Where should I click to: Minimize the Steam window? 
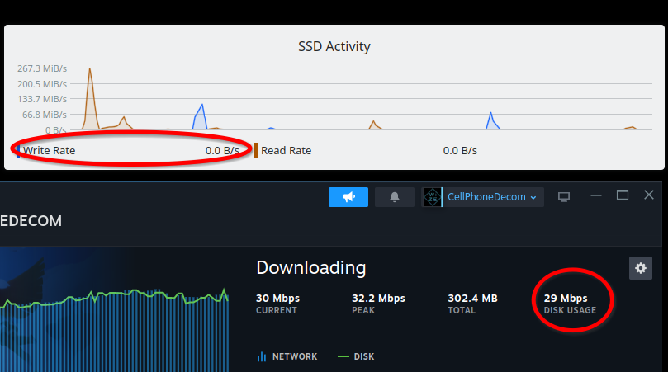click(x=595, y=195)
